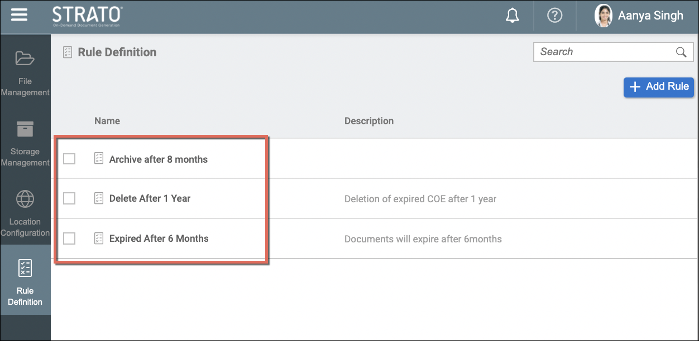Click the Rule Definition page header icon
Viewport: 699px width, 341px height.
(68, 52)
